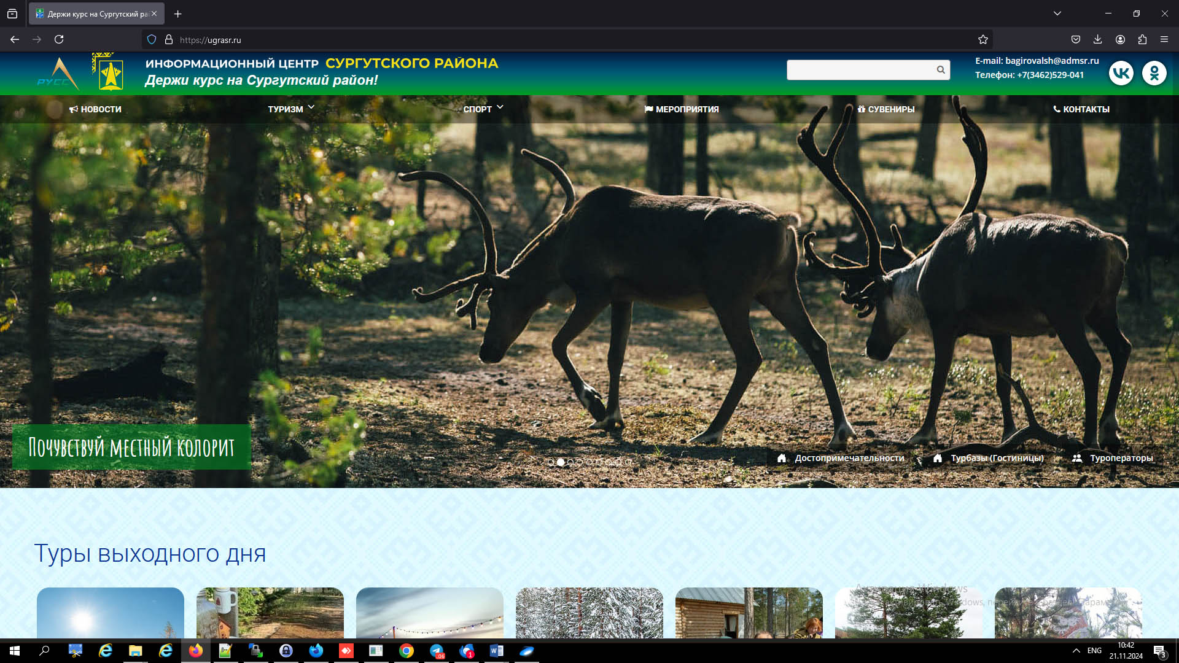Screen dimensions: 1179x663
Task: Select the last slider dot indicator
Action: tap(629, 462)
